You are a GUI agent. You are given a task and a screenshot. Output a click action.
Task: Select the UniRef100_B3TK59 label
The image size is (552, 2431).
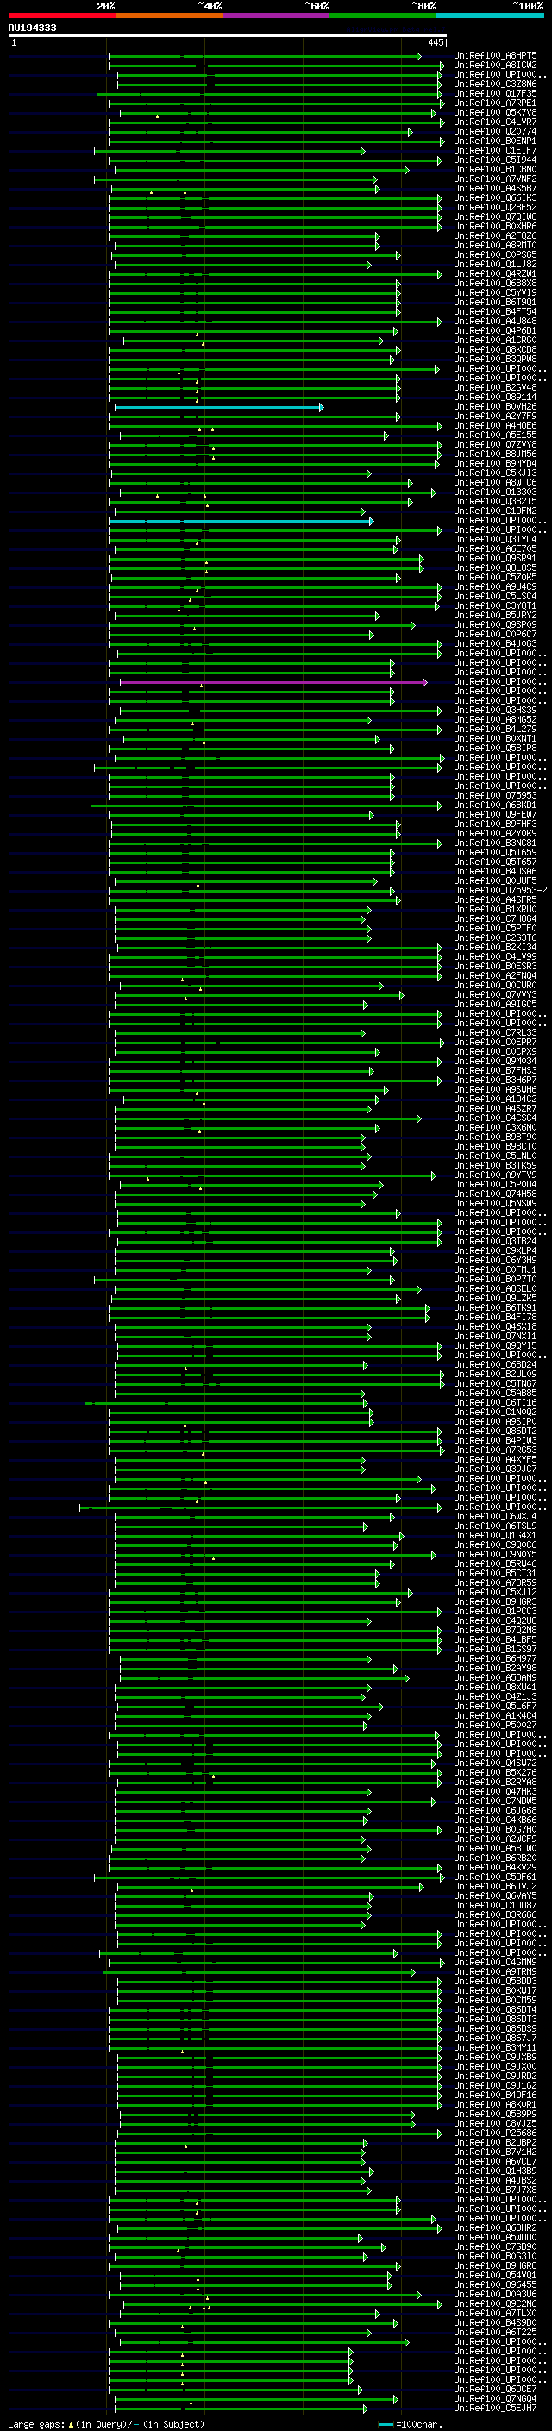(495, 1166)
